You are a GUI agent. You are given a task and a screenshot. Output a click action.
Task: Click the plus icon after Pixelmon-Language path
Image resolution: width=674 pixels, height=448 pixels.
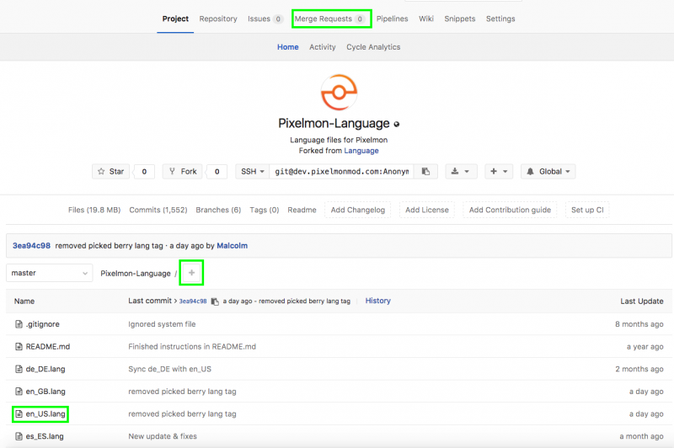click(x=191, y=273)
